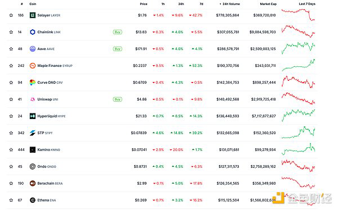
Task: Open Berachain BERA coin link
Action: (50, 184)
